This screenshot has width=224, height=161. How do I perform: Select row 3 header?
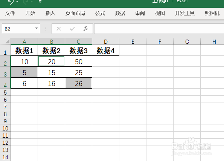click(5, 72)
